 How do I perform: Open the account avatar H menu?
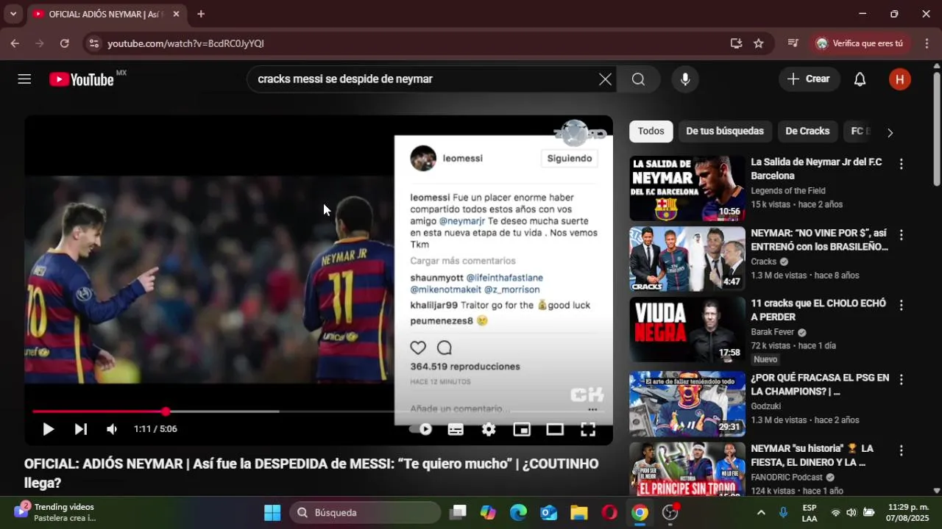click(899, 79)
